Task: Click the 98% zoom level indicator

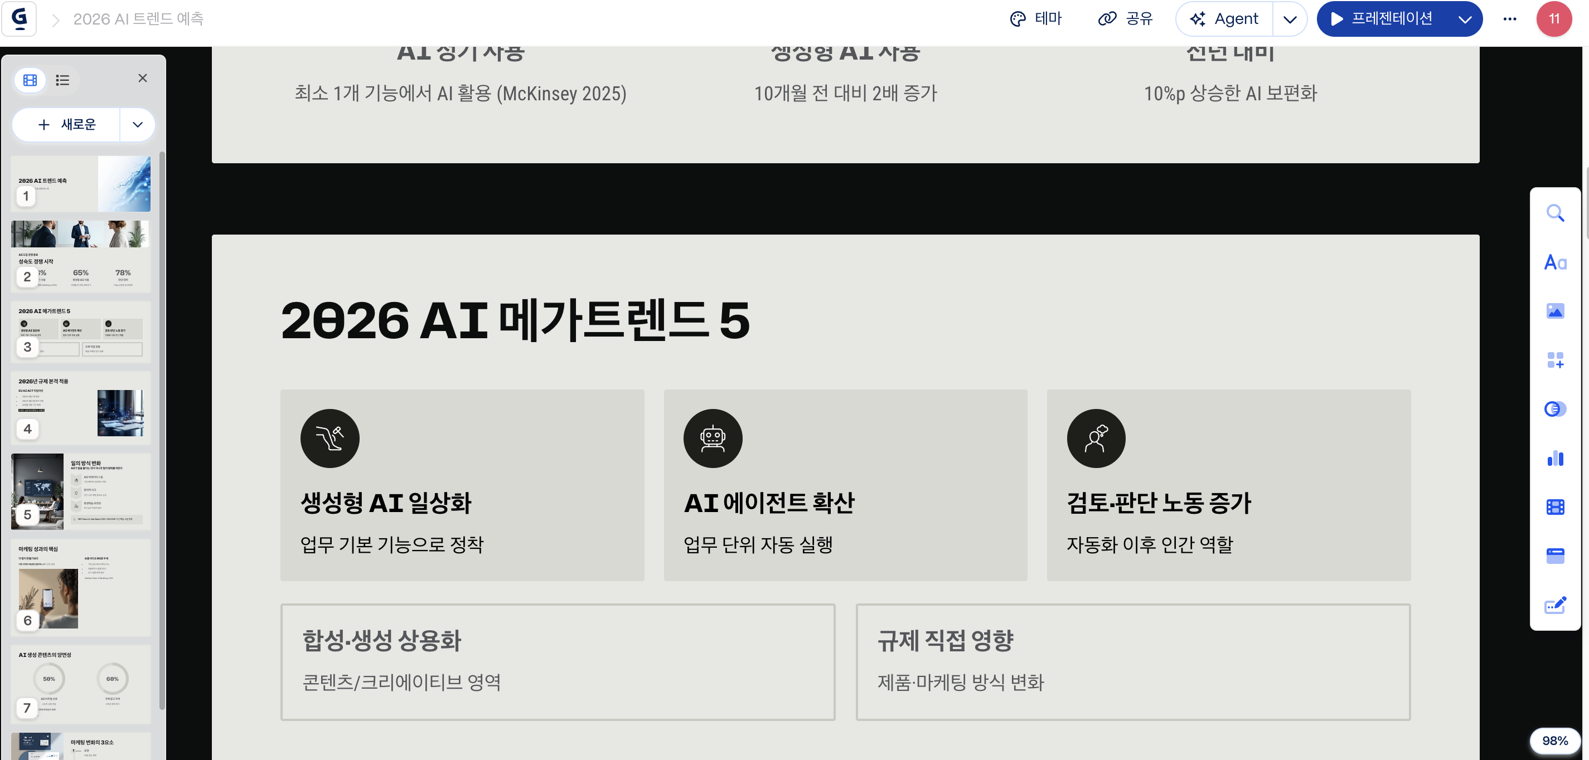Action: tap(1554, 740)
